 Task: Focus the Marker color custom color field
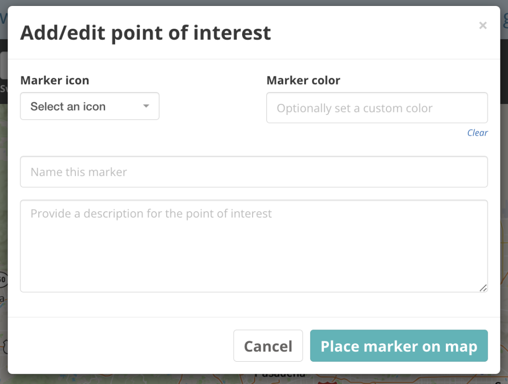click(377, 108)
